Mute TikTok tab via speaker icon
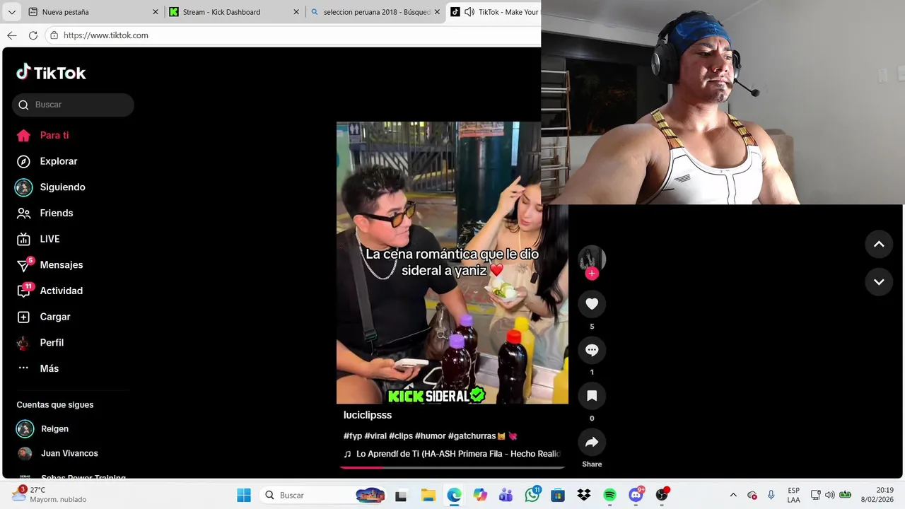The height and width of the screenshot is (509, 905). 469,12
